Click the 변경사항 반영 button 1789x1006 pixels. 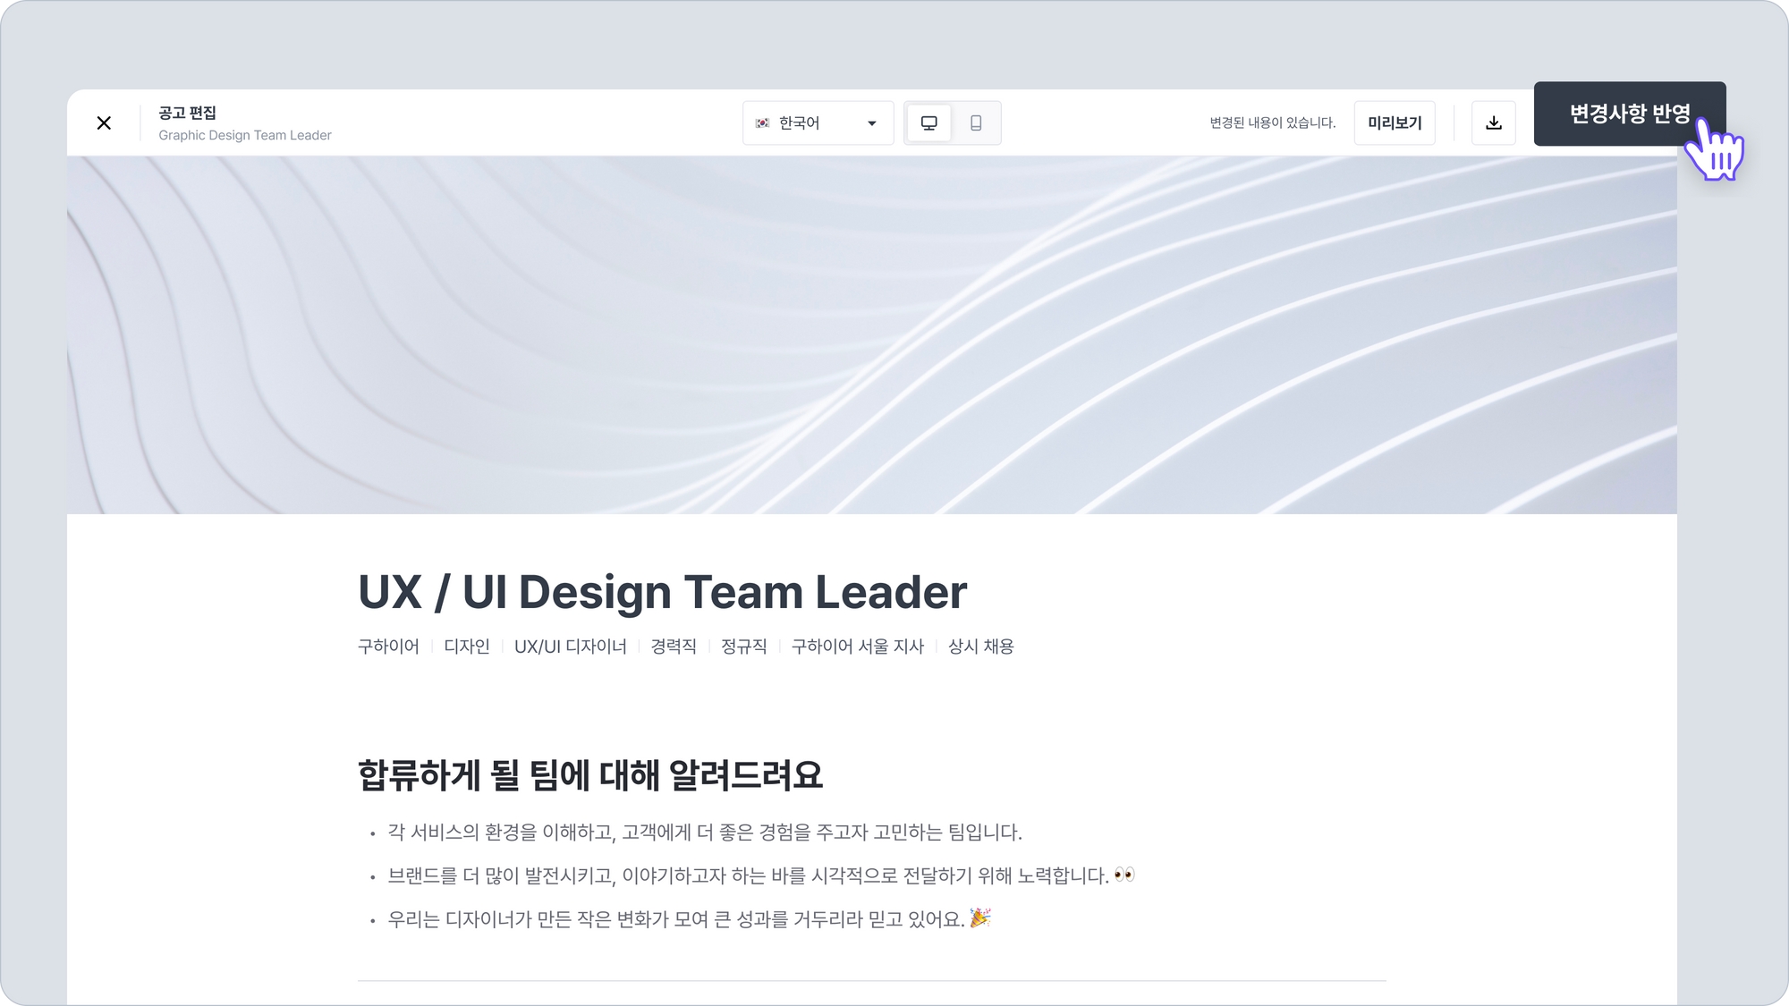[x=1628, y=114]
